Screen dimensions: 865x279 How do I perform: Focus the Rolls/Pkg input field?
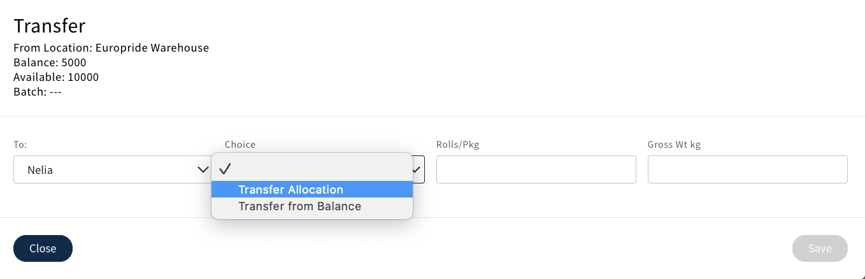coord(536,169)
